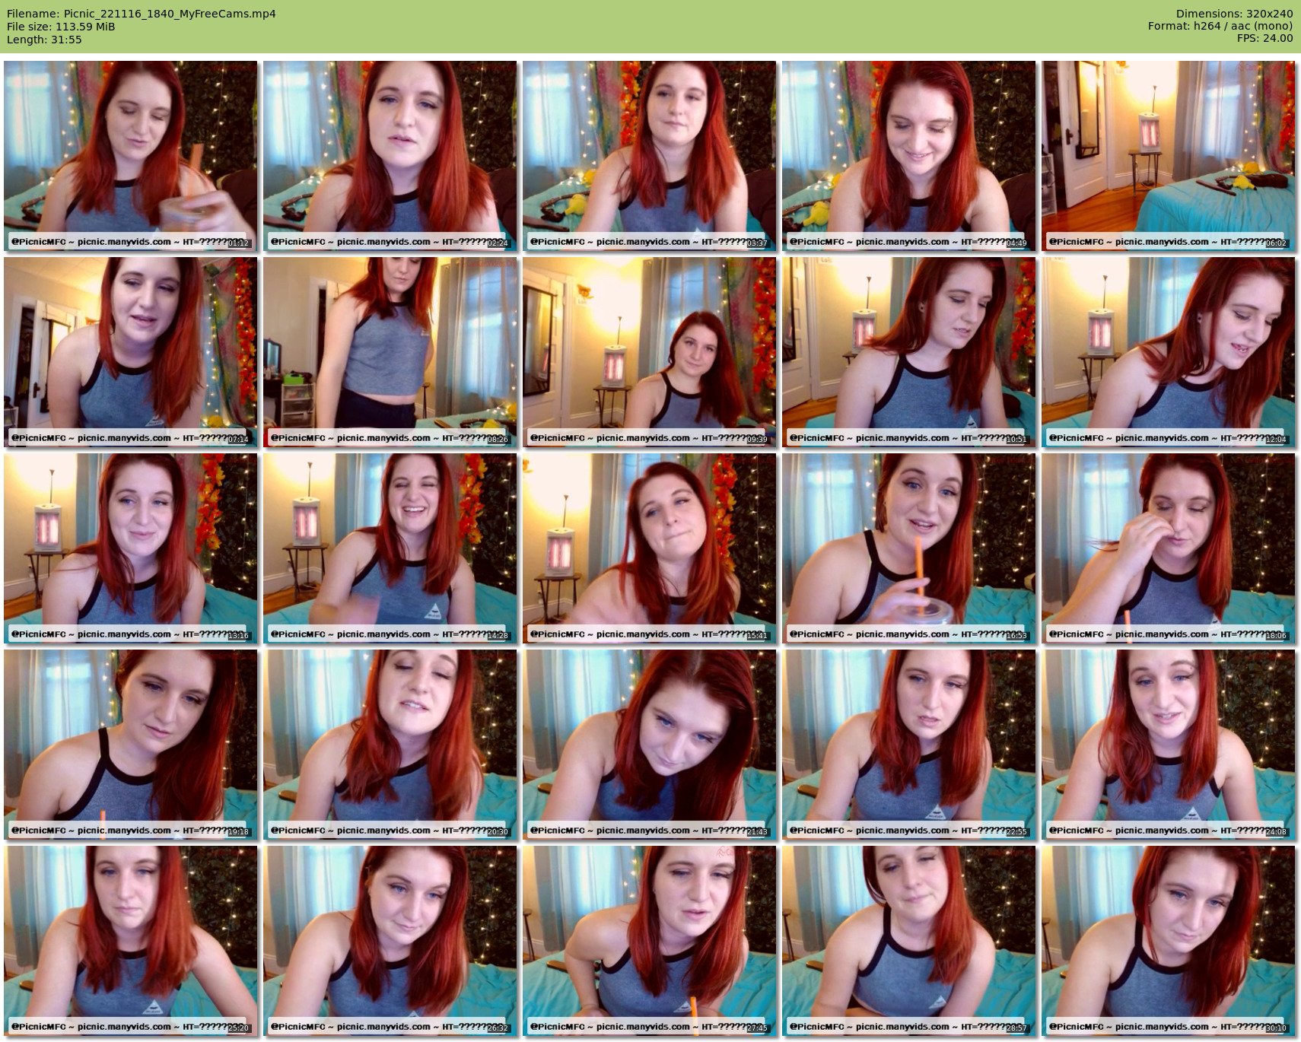1301x1042 pixels.
Task: Click the frame timestamped 18:06
Action: click(1168, 548)
